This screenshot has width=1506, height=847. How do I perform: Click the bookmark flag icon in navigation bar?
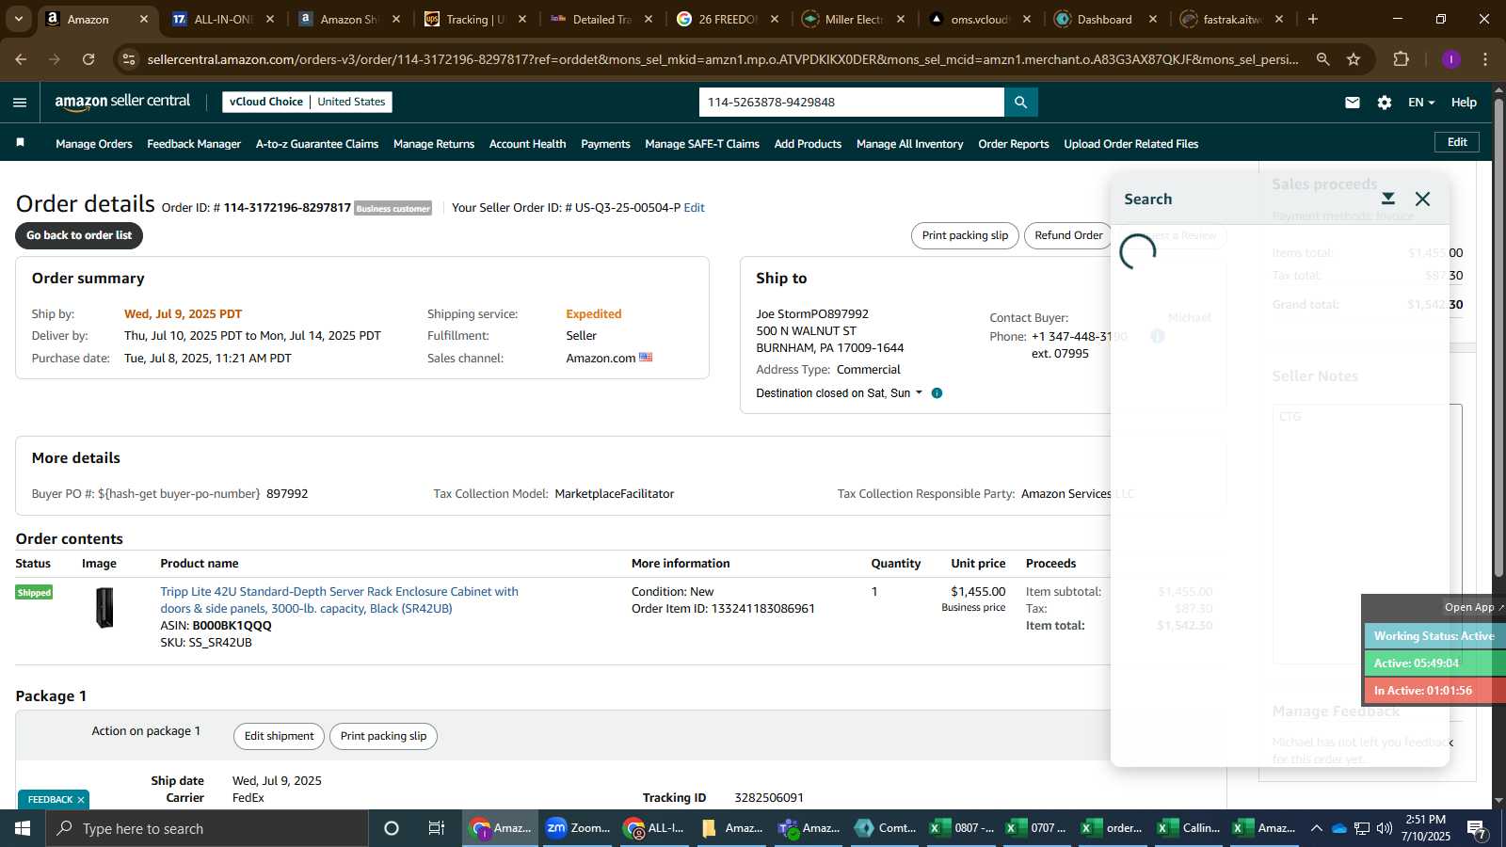[x=20, y=143]
